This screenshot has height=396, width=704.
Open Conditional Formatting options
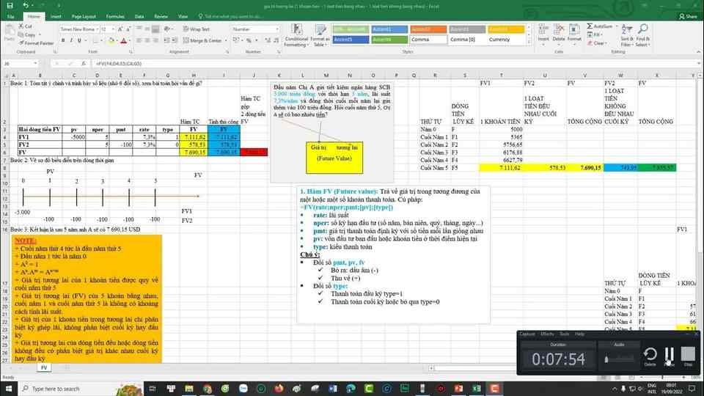pyautogui.click(x=296, y=35)
